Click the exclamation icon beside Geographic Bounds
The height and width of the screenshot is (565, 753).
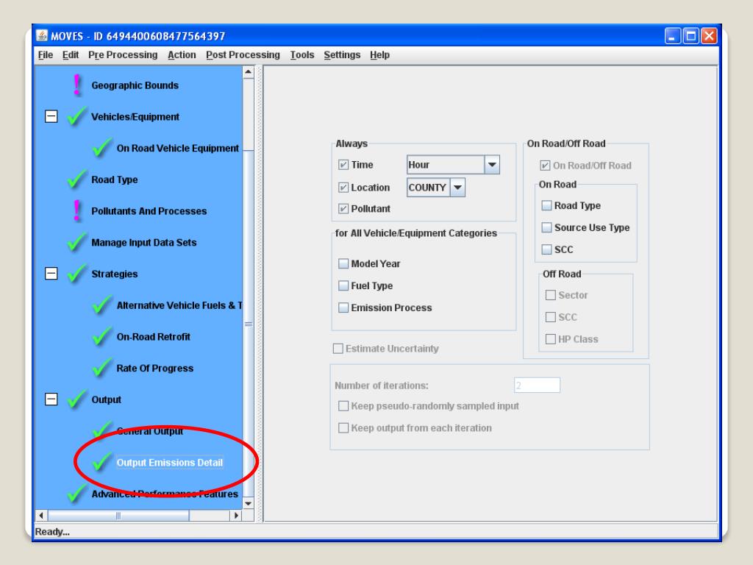click(x=76, y=85)
